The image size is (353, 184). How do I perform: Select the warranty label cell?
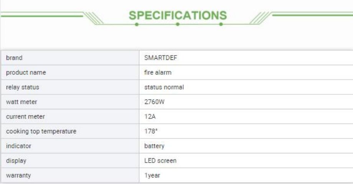point(70,175)
